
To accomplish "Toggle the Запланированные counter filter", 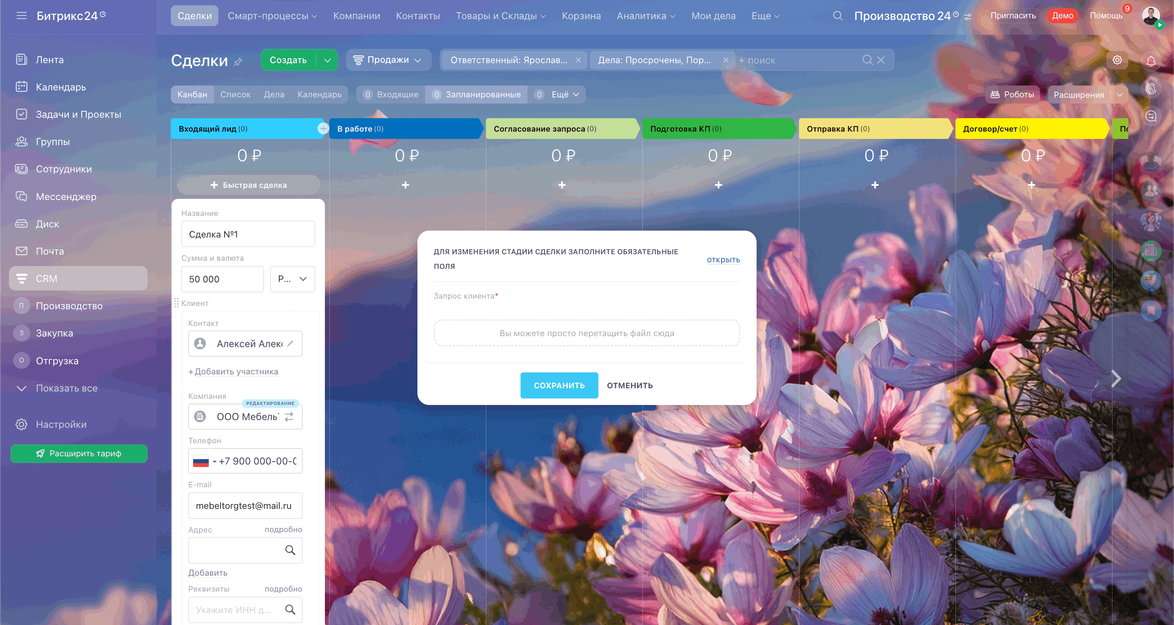I will coord(476,95).
